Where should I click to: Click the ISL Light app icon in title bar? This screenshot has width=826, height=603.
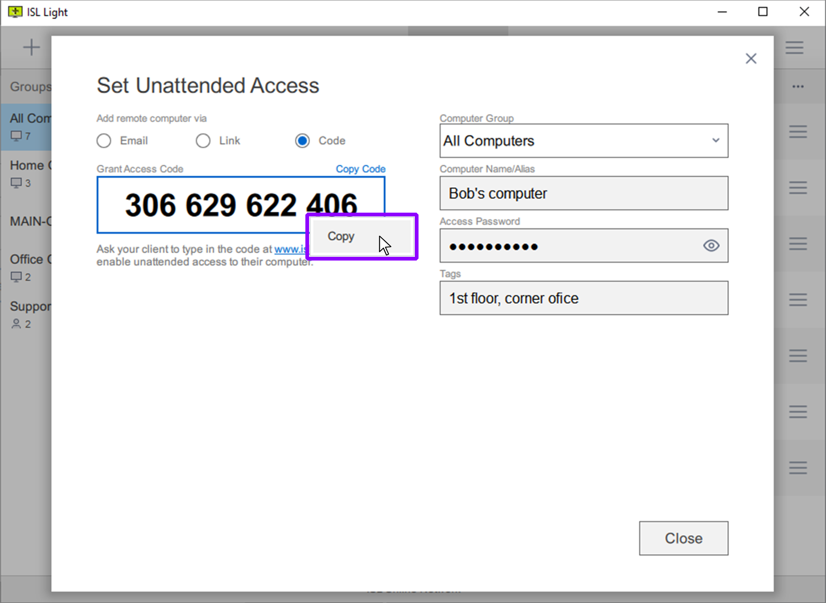coord(15,12)
